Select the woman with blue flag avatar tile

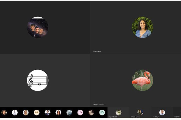click(x=140, y=112)
